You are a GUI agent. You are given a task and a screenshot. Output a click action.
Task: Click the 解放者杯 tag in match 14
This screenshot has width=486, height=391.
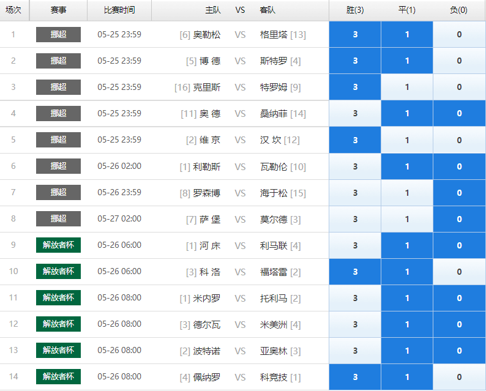point(58,377)
